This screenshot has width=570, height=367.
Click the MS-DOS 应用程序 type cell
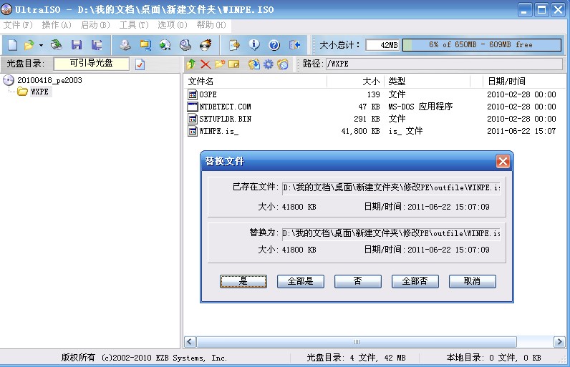[420, 107]
